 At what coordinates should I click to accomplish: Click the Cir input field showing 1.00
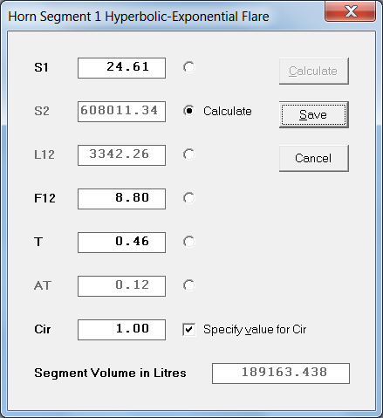(121, 330)
